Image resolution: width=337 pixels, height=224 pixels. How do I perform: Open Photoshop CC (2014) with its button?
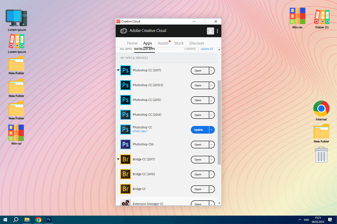(200, 115)
